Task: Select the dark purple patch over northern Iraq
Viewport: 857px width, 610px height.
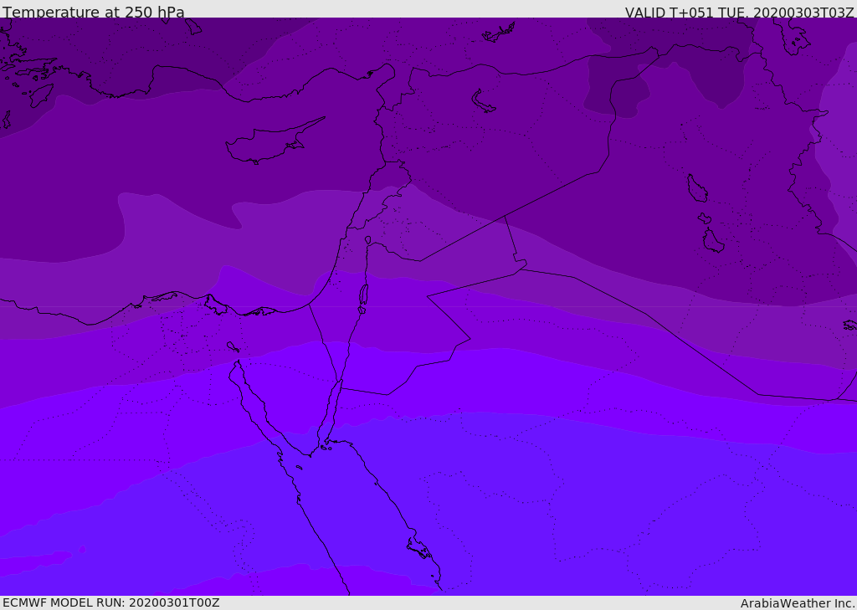Action: point(618,88)
